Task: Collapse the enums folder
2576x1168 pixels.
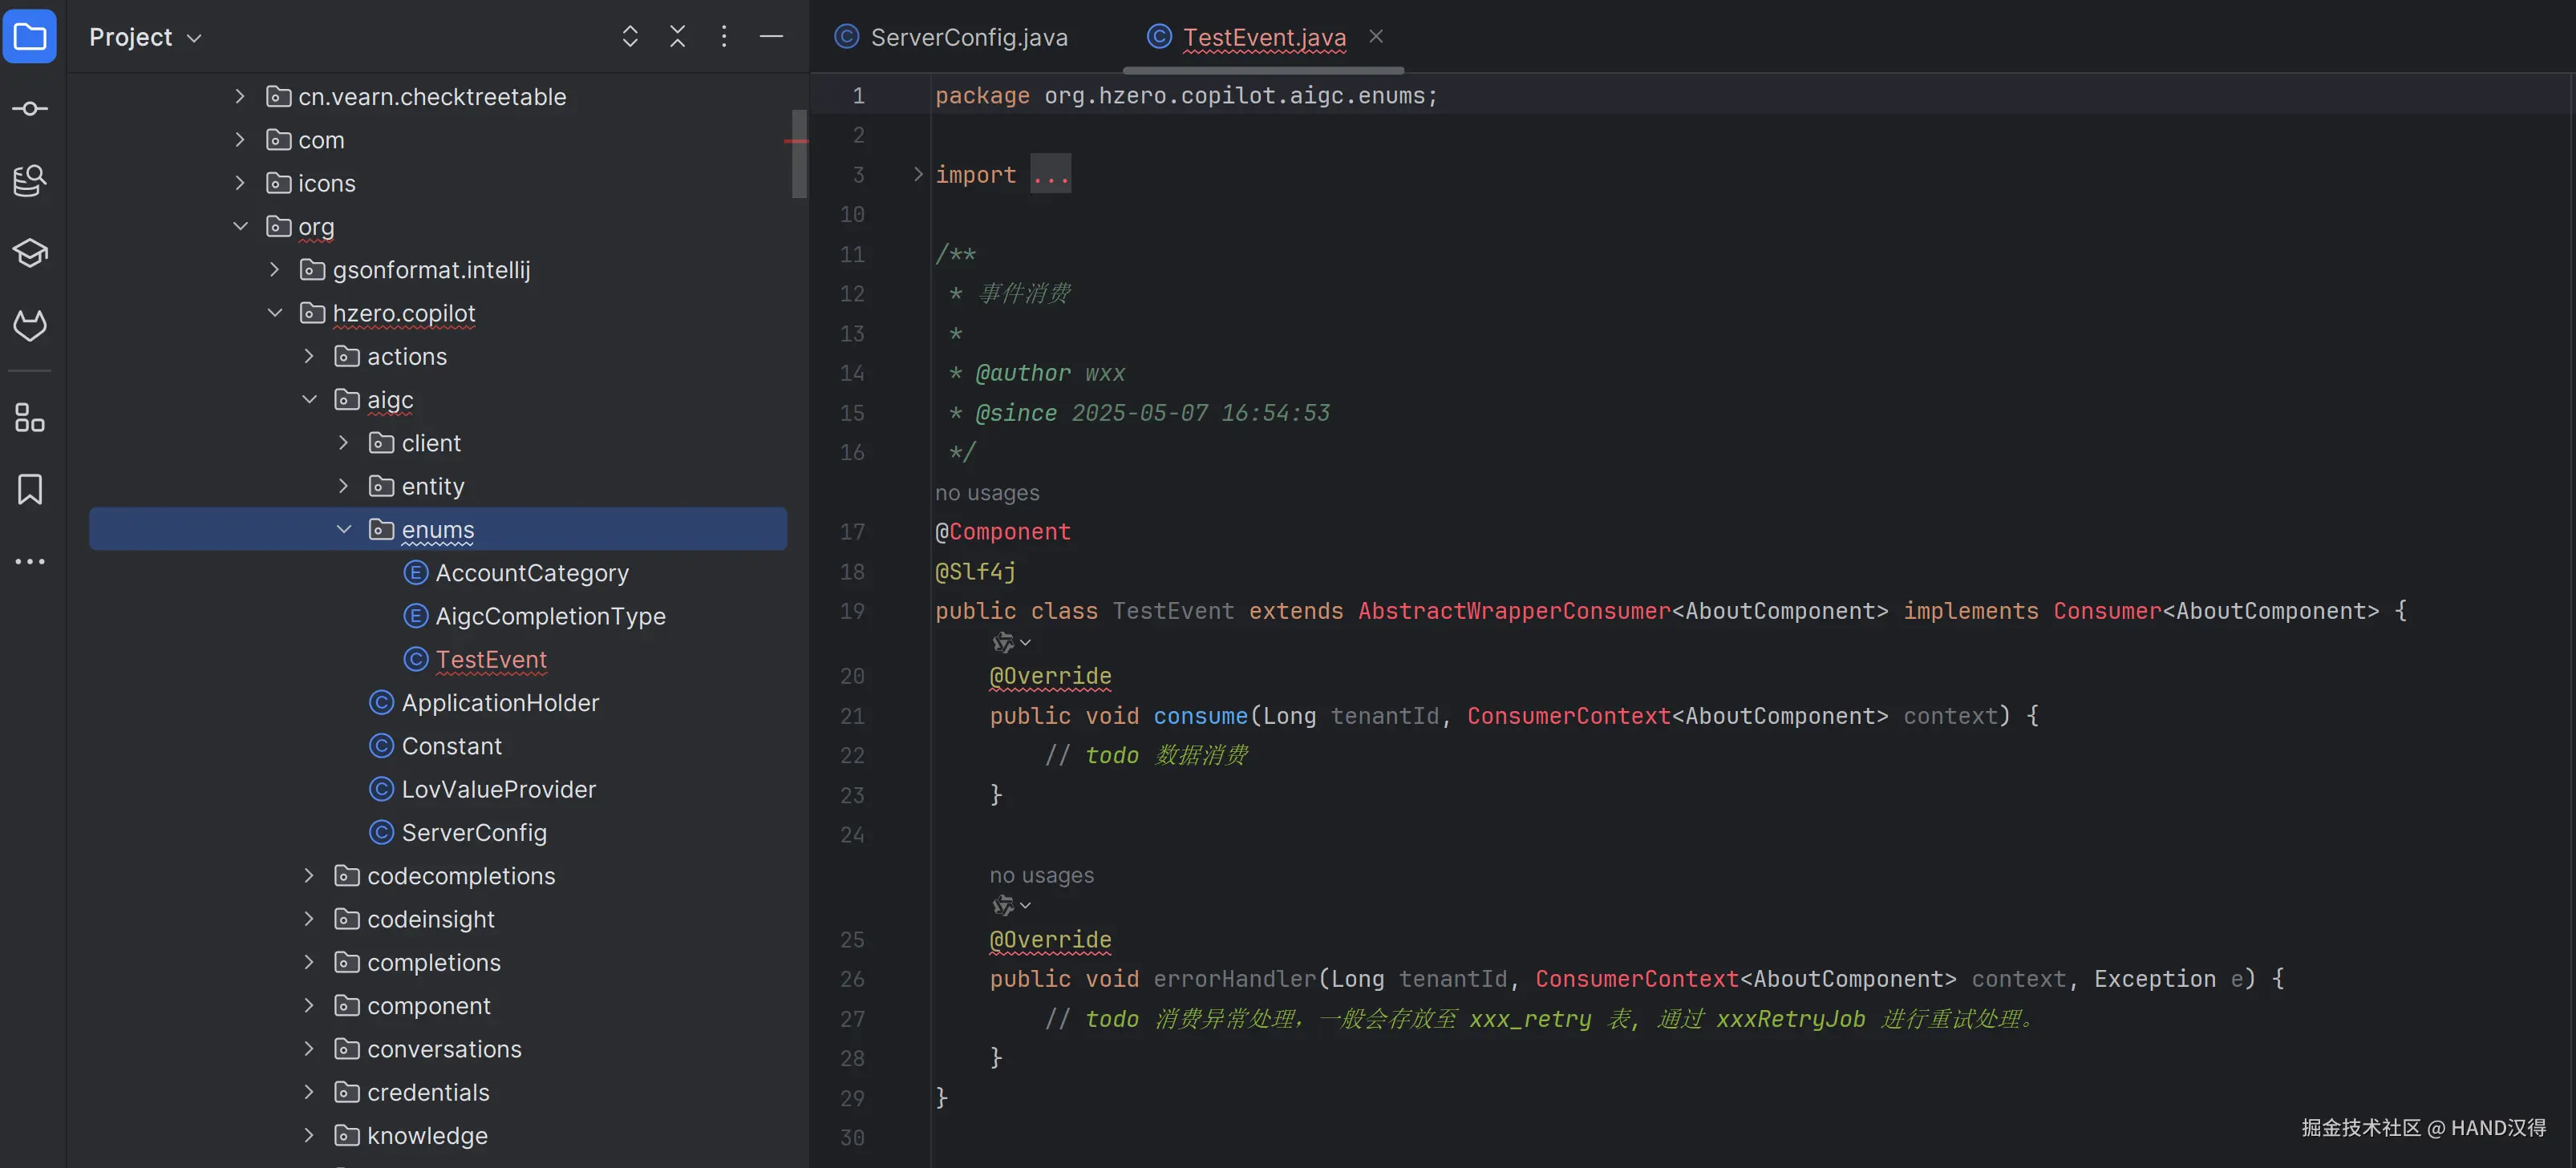Action: 344,530
